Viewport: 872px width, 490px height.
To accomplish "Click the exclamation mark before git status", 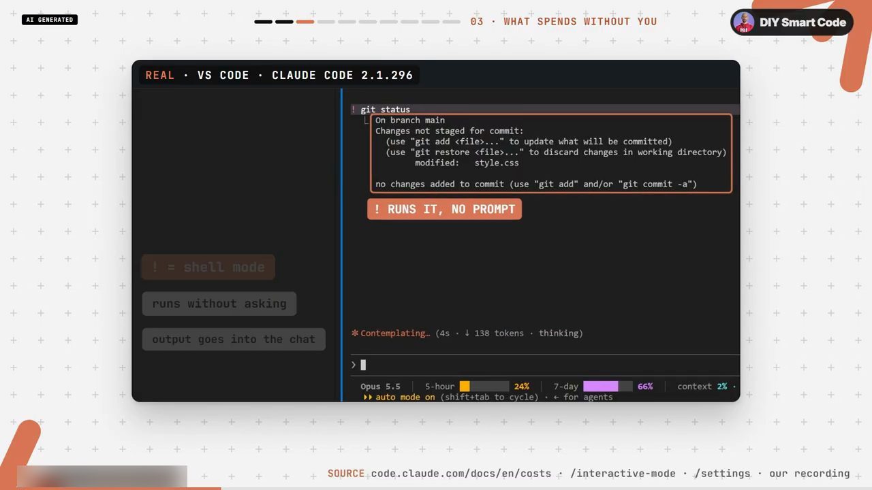I will (x=354, y=110).
